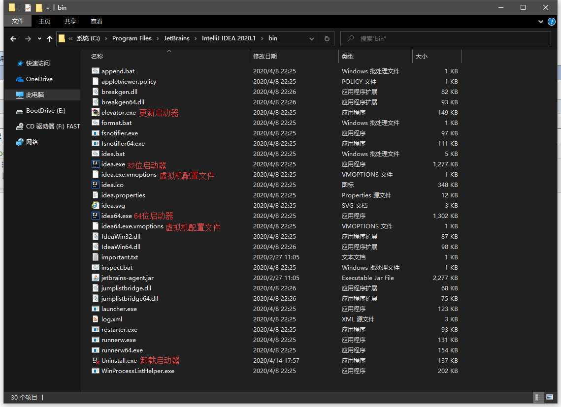This screenshot has height=407, width=561.
Task: Click Program Files breadcrumb
Action: [x=132, y=38]
